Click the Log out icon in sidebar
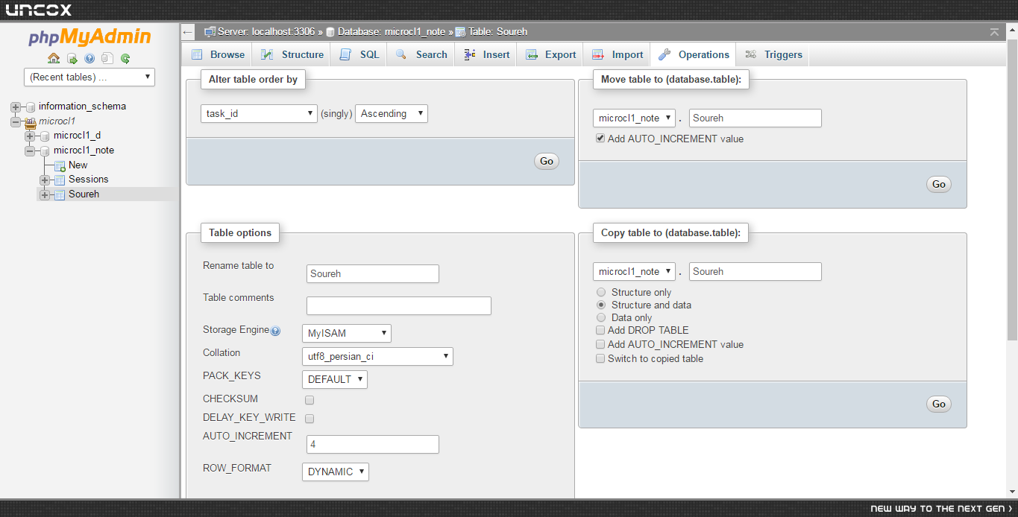This screenshot has height=517, width=1018. [72, 58]
